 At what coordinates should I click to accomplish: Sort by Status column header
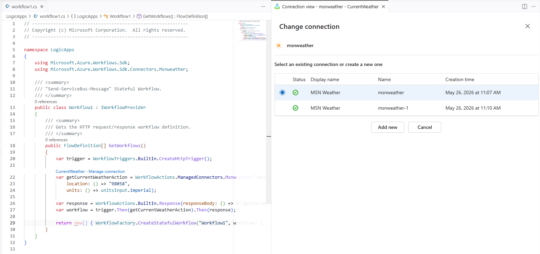tap(299, 79)
